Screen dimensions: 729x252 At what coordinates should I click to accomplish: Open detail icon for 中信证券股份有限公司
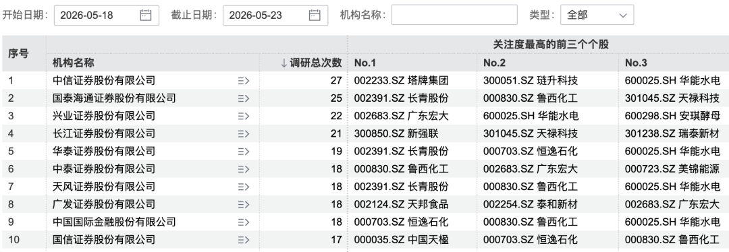[x=244, y=81]
